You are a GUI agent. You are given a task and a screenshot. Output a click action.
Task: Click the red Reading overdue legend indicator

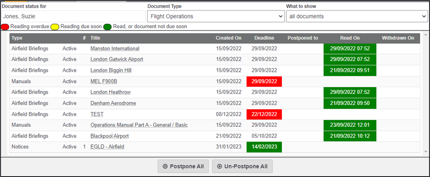5,27
